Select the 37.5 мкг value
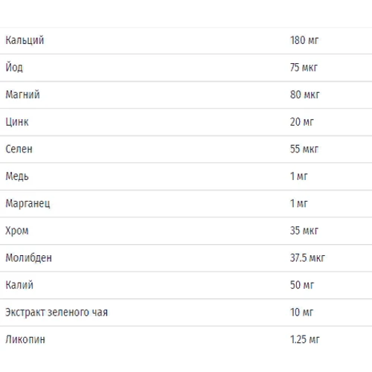This screenshot has height=372, width=372. point(307,258)
